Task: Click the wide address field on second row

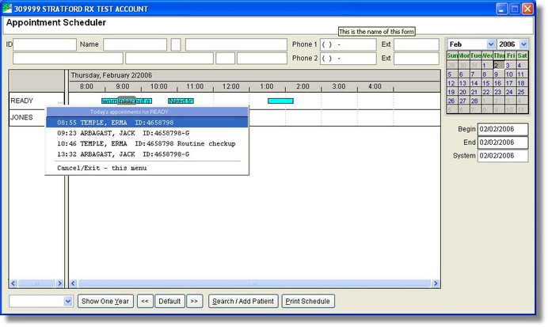Action: pyautogui.click(x=68, y=59)
